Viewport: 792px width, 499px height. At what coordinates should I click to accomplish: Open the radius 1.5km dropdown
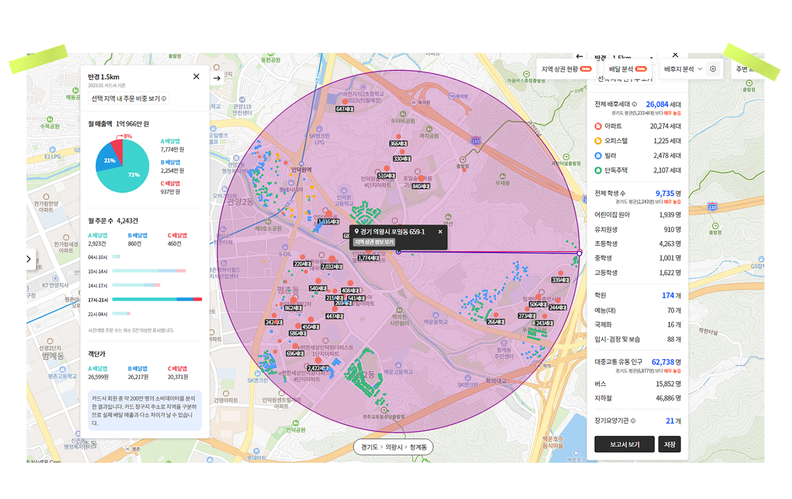click(x=633, y=57)
